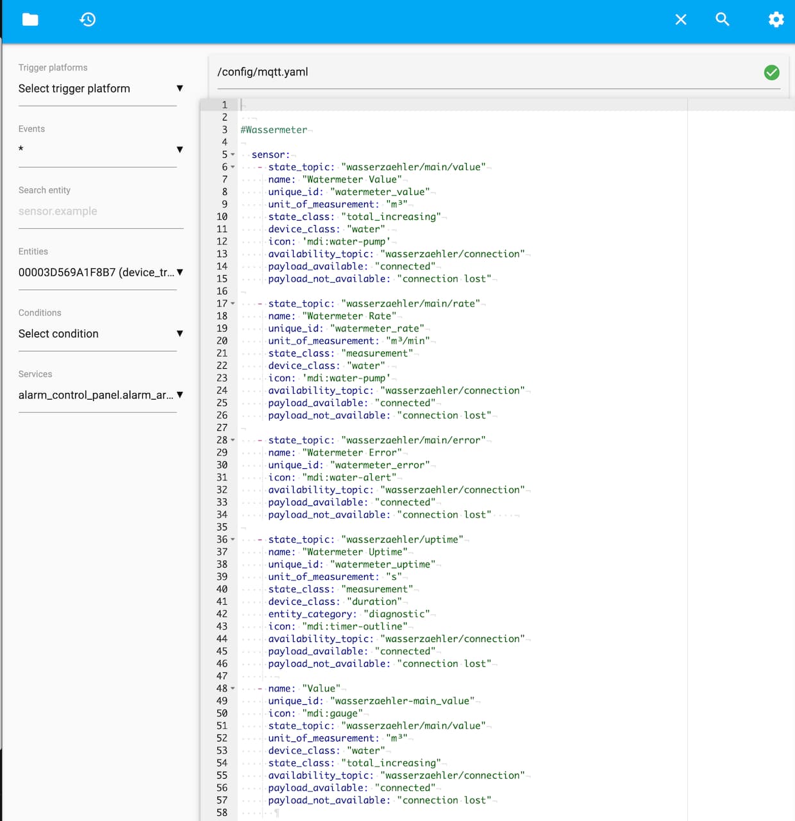Fold the Value sensor block at line 48
The height and width of the screenshot is (821, 795).
tap(233, 689)
